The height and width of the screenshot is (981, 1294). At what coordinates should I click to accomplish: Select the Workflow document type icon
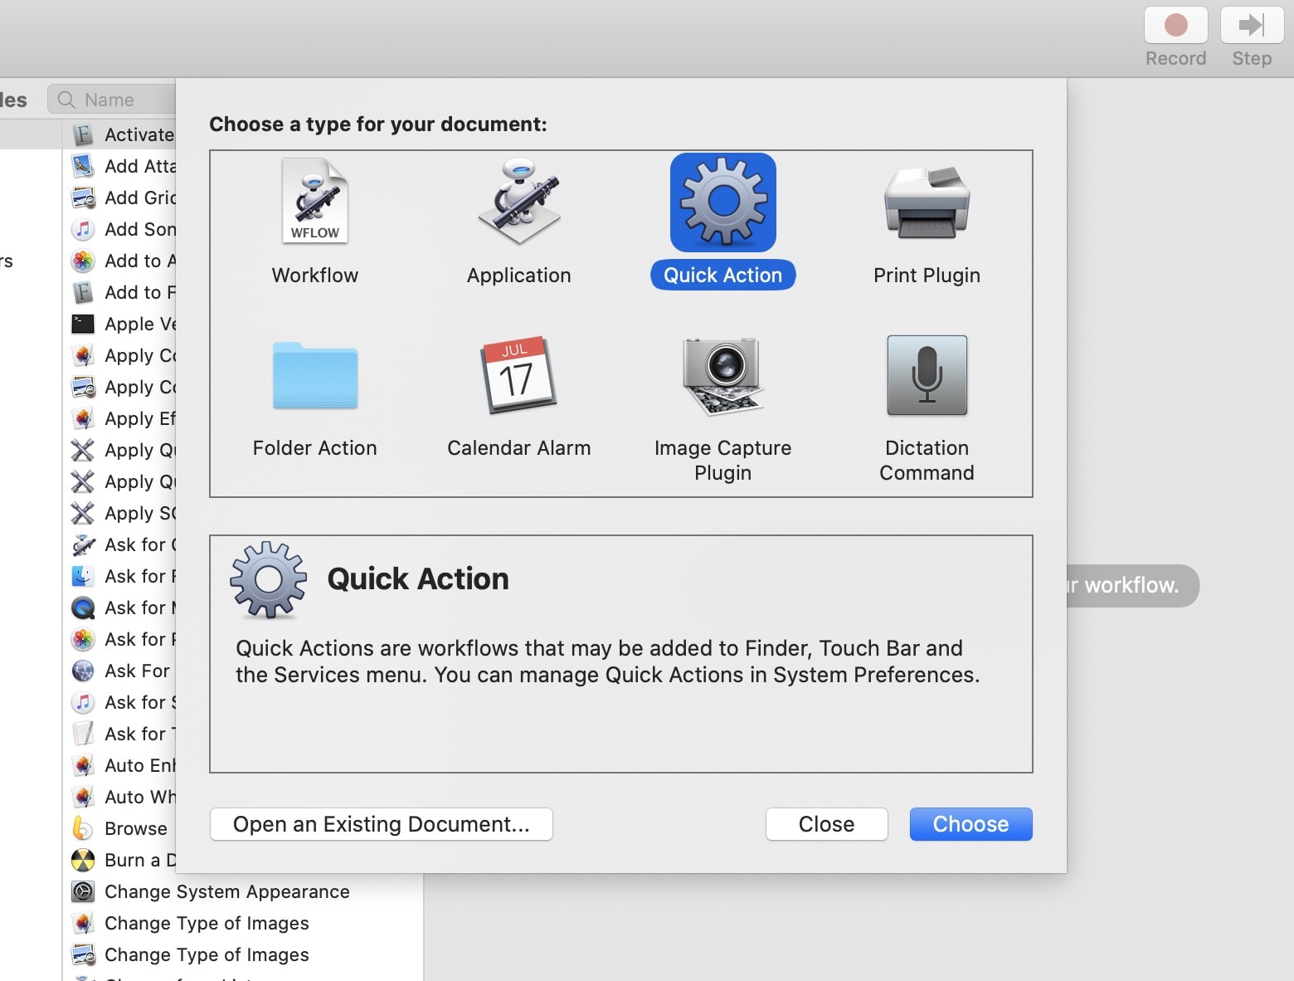point(314,202)
